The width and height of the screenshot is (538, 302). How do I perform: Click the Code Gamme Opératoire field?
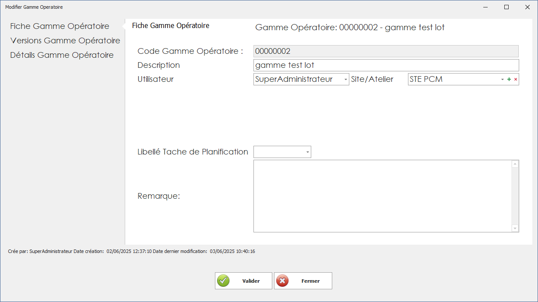tap(385, 51)
